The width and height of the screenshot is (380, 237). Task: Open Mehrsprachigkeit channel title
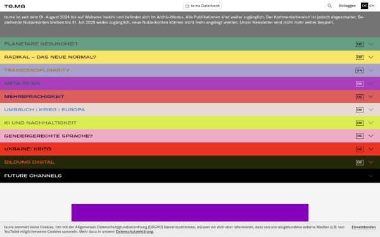tap(34, 97)
